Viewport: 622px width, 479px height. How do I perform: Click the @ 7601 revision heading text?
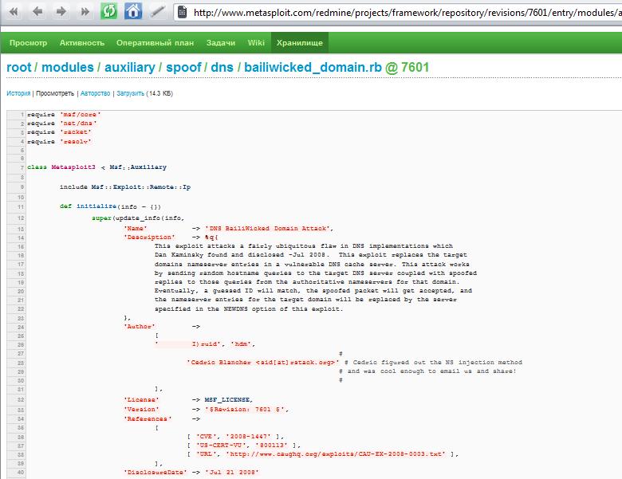tap(407, 68)
